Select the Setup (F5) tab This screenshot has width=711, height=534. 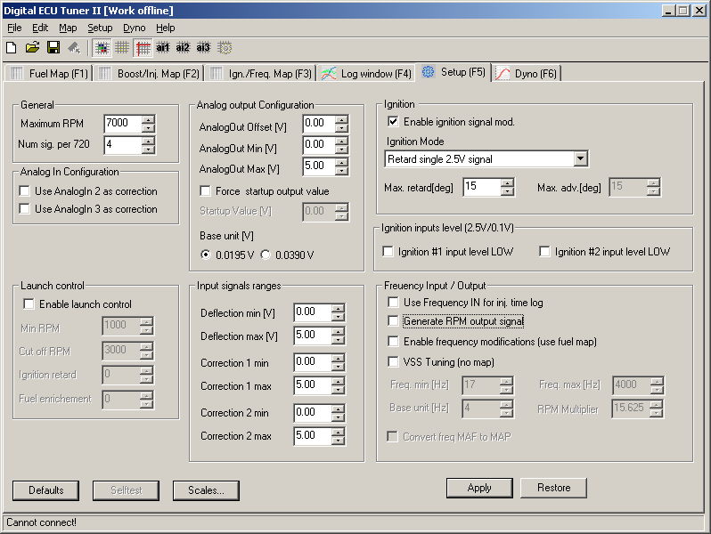click(454, 72)
